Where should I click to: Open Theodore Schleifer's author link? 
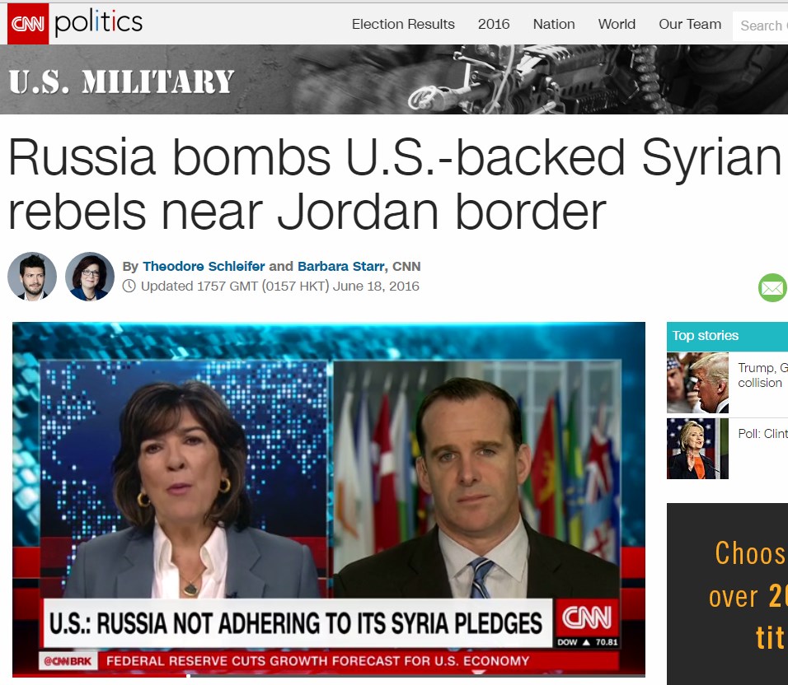204,267
